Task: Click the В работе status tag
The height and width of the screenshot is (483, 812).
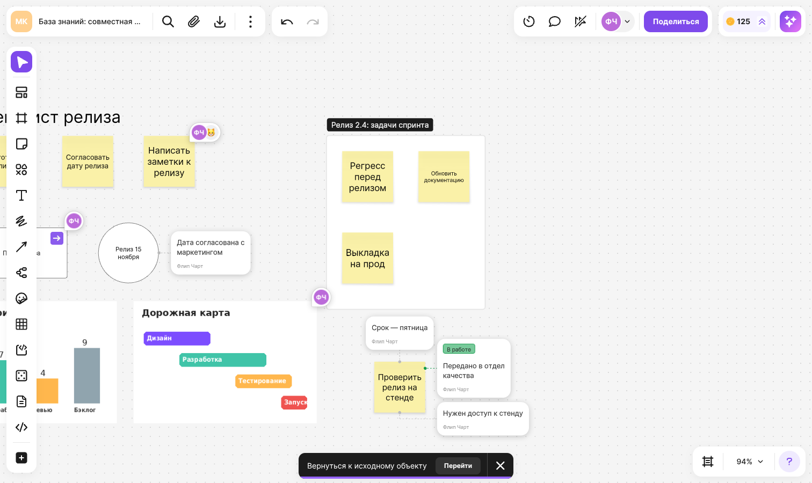Action: tap(459, 349)
